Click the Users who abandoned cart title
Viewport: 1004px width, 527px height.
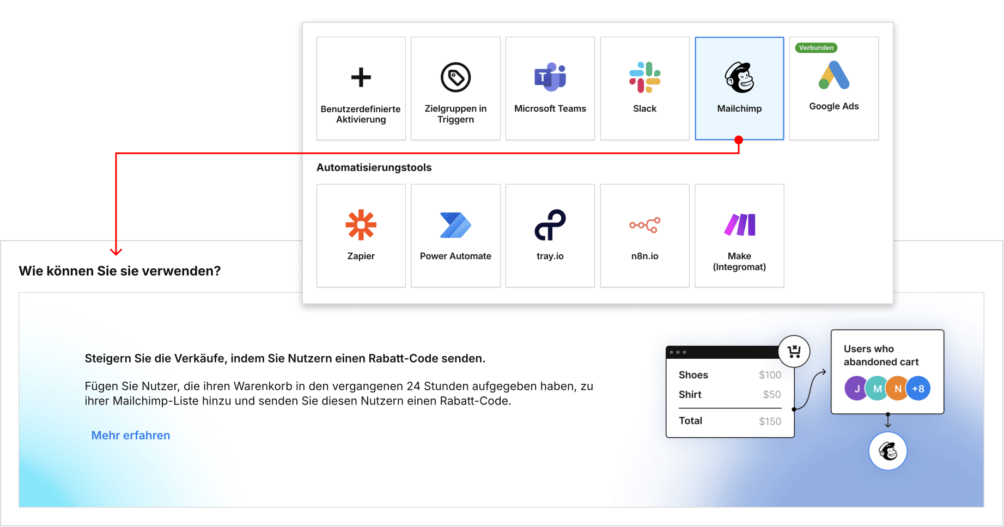881,356
